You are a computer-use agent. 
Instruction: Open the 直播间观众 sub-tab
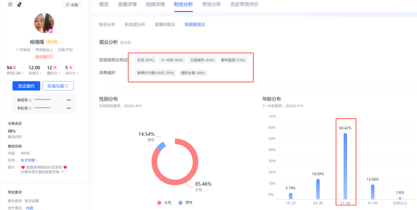point(165,24)
